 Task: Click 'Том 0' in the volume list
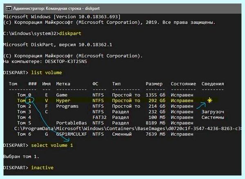pos(24,95)
